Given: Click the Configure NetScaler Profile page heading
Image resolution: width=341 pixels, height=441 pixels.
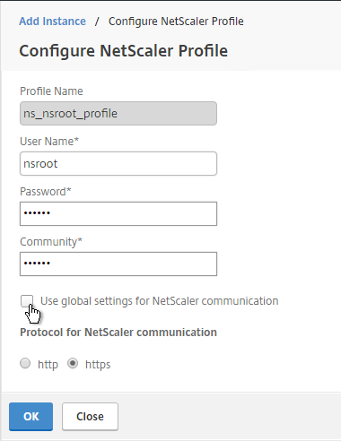Looking at the screenshot, I should (124, 50).
